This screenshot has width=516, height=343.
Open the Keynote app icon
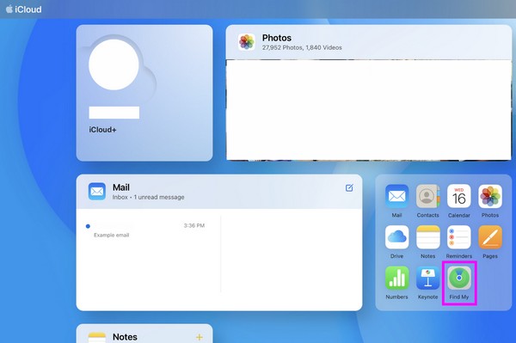coord(427,278)
